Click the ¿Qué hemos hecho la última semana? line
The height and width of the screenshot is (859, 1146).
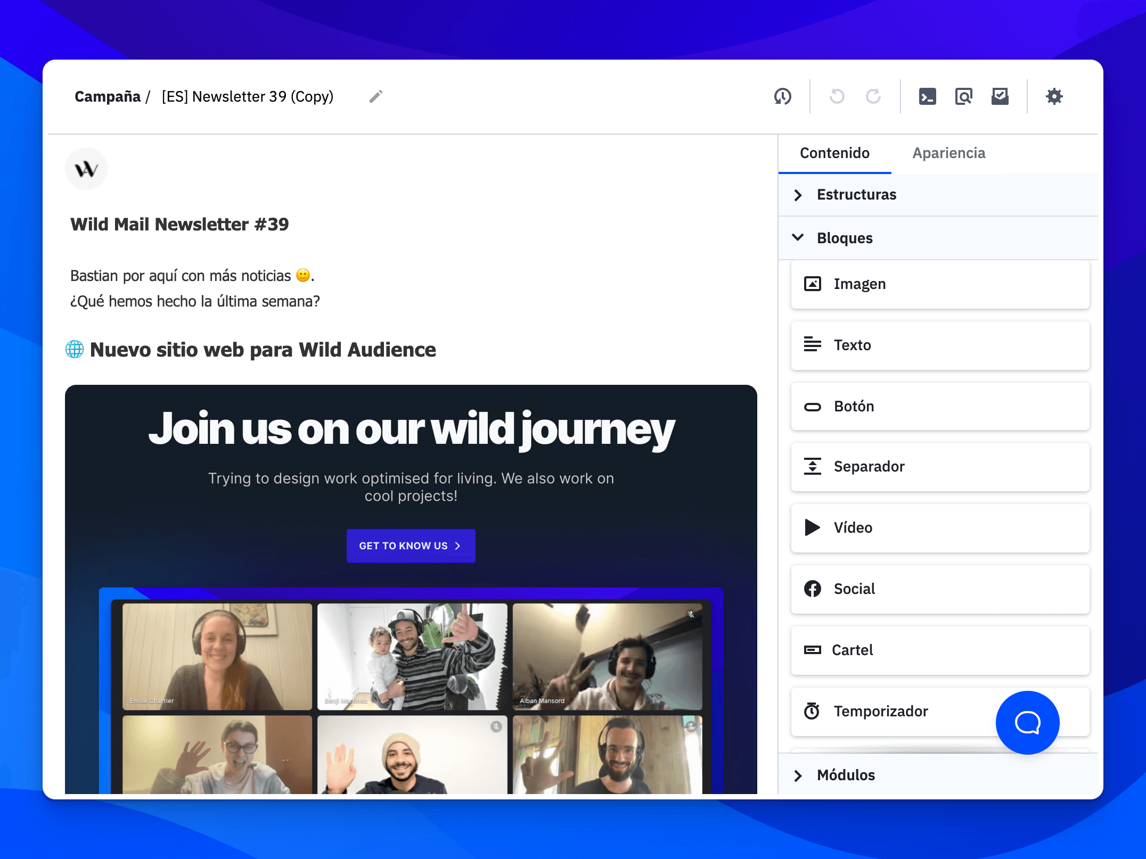tap(195, 301)
